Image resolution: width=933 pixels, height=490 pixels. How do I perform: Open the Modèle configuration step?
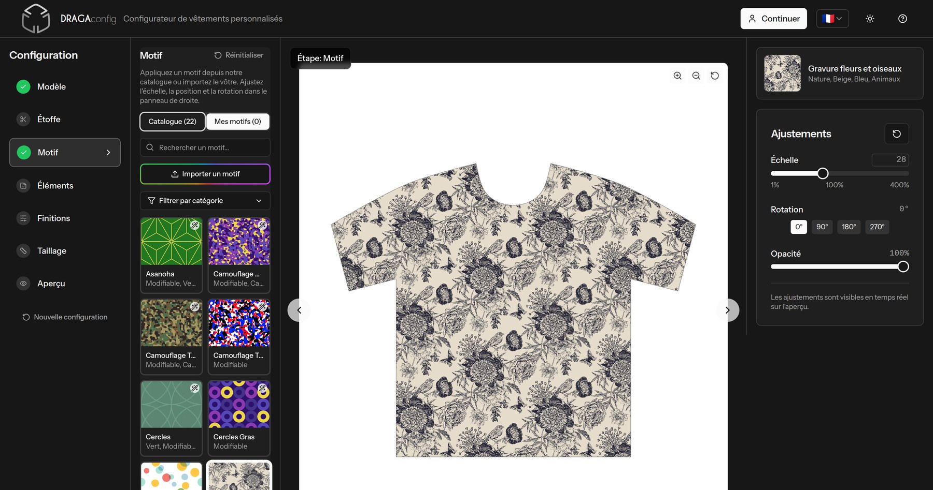pos(65,87)
